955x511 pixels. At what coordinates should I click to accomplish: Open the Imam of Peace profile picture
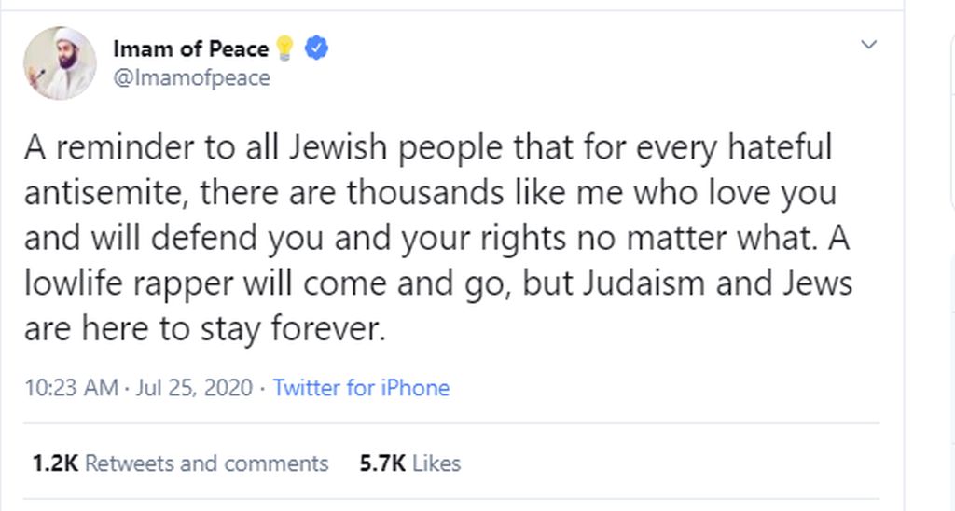point(60,62)
